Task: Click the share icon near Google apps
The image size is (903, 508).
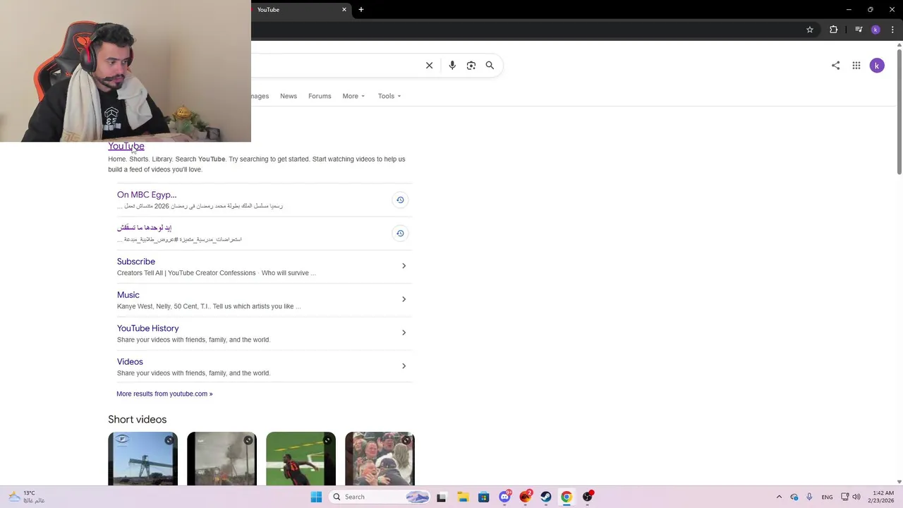Action: click(835, 66)
